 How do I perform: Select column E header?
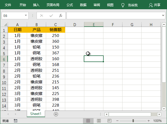coord(94,25)
